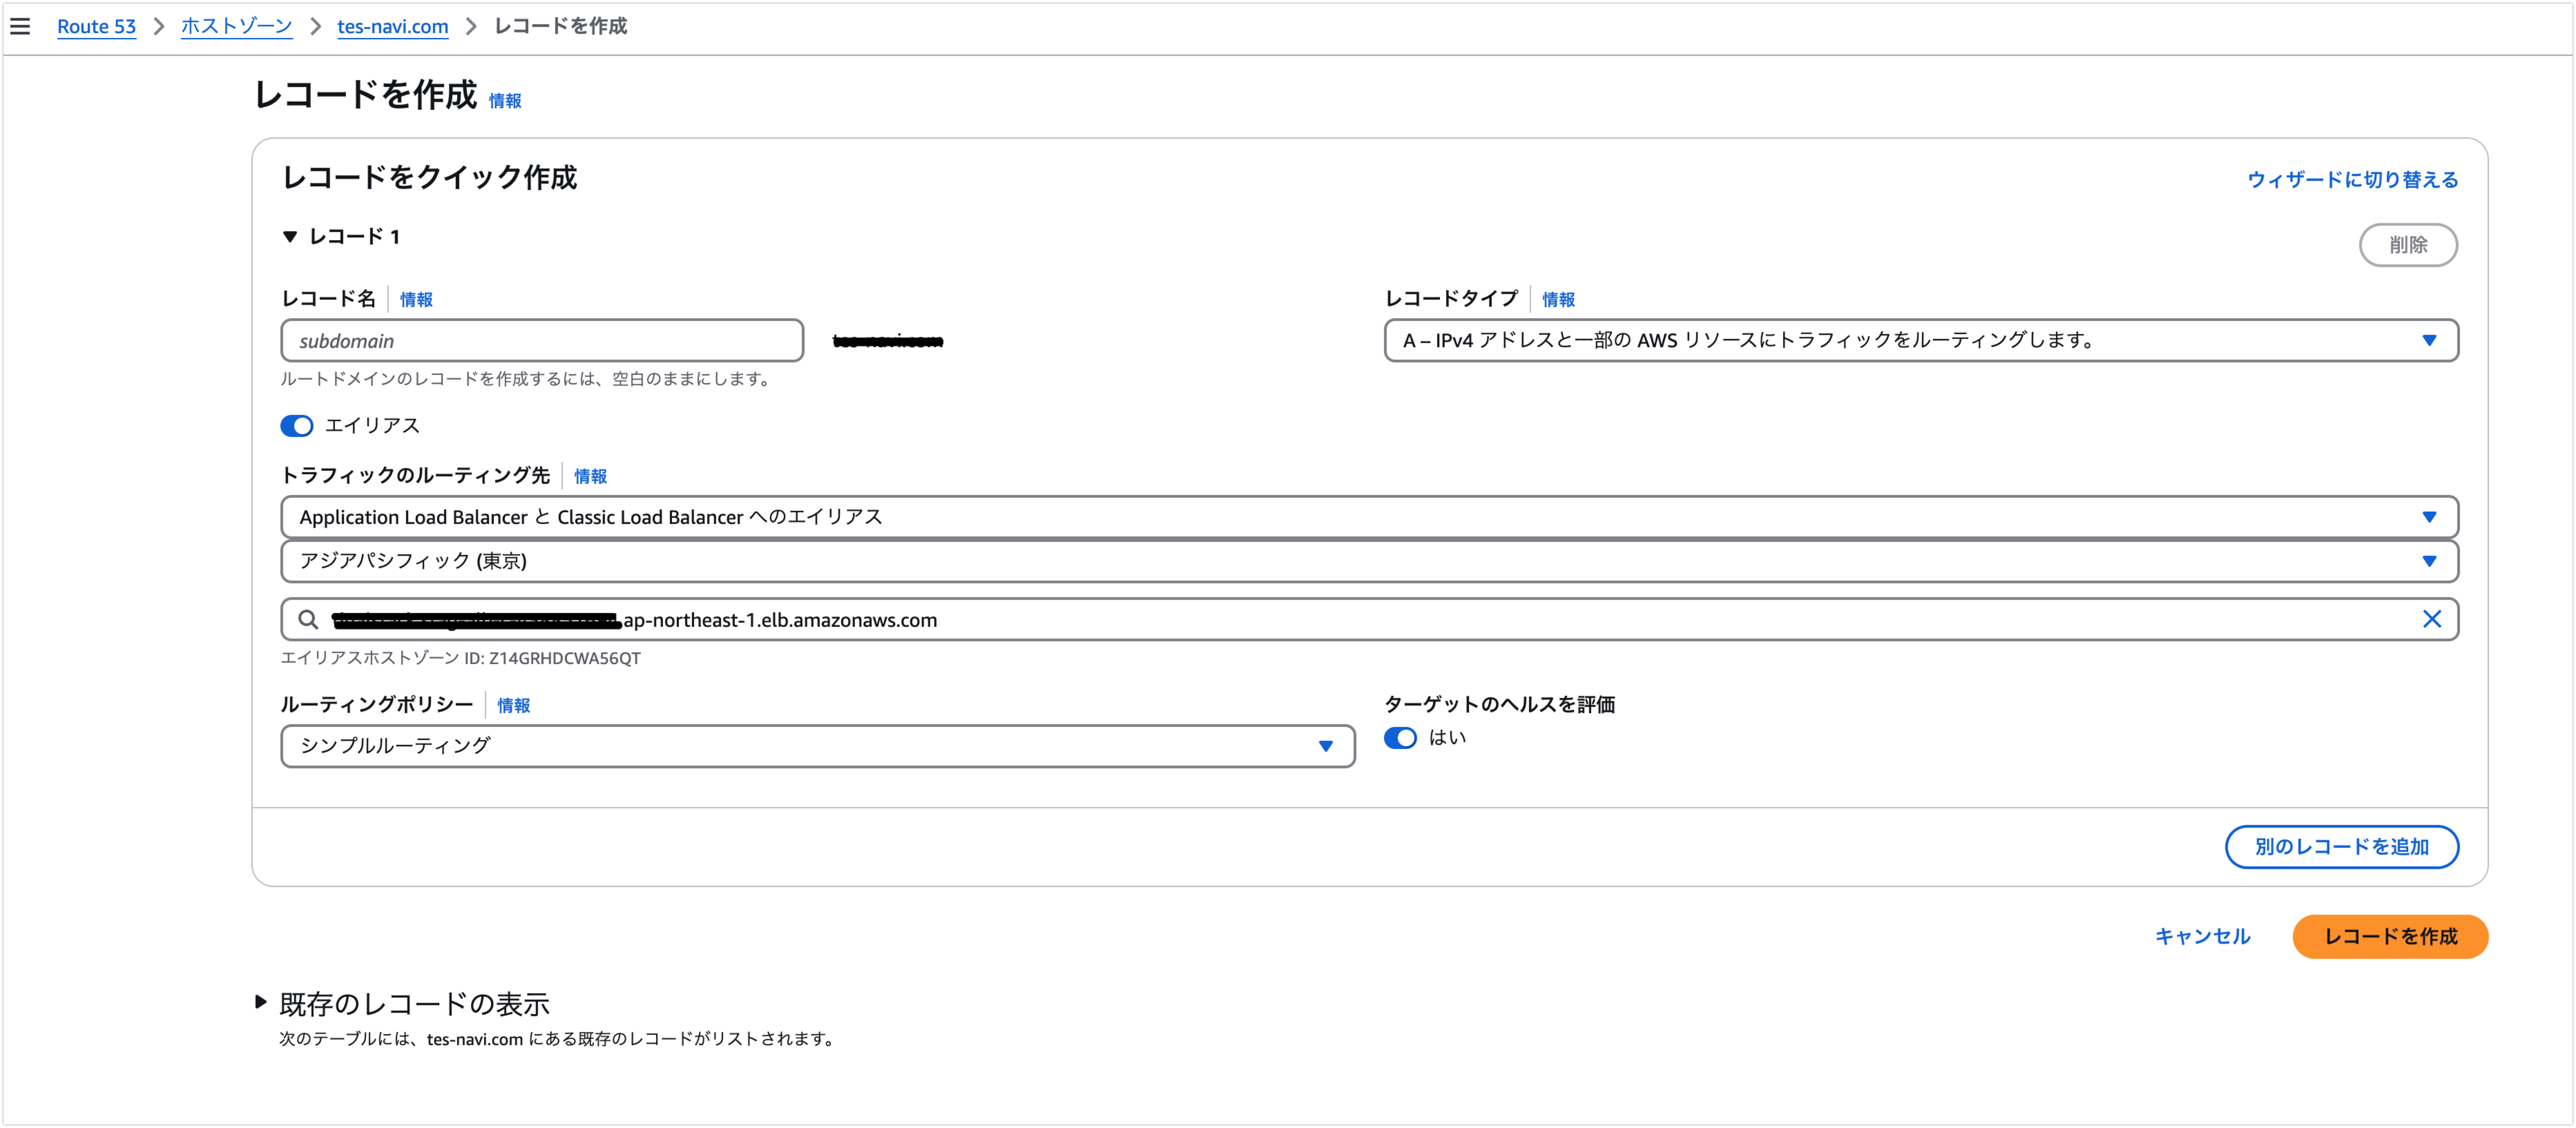Expand 既存のレコードの表示 section
The width and height of the screenshot is (2576, 1128).
point(261,1002)
